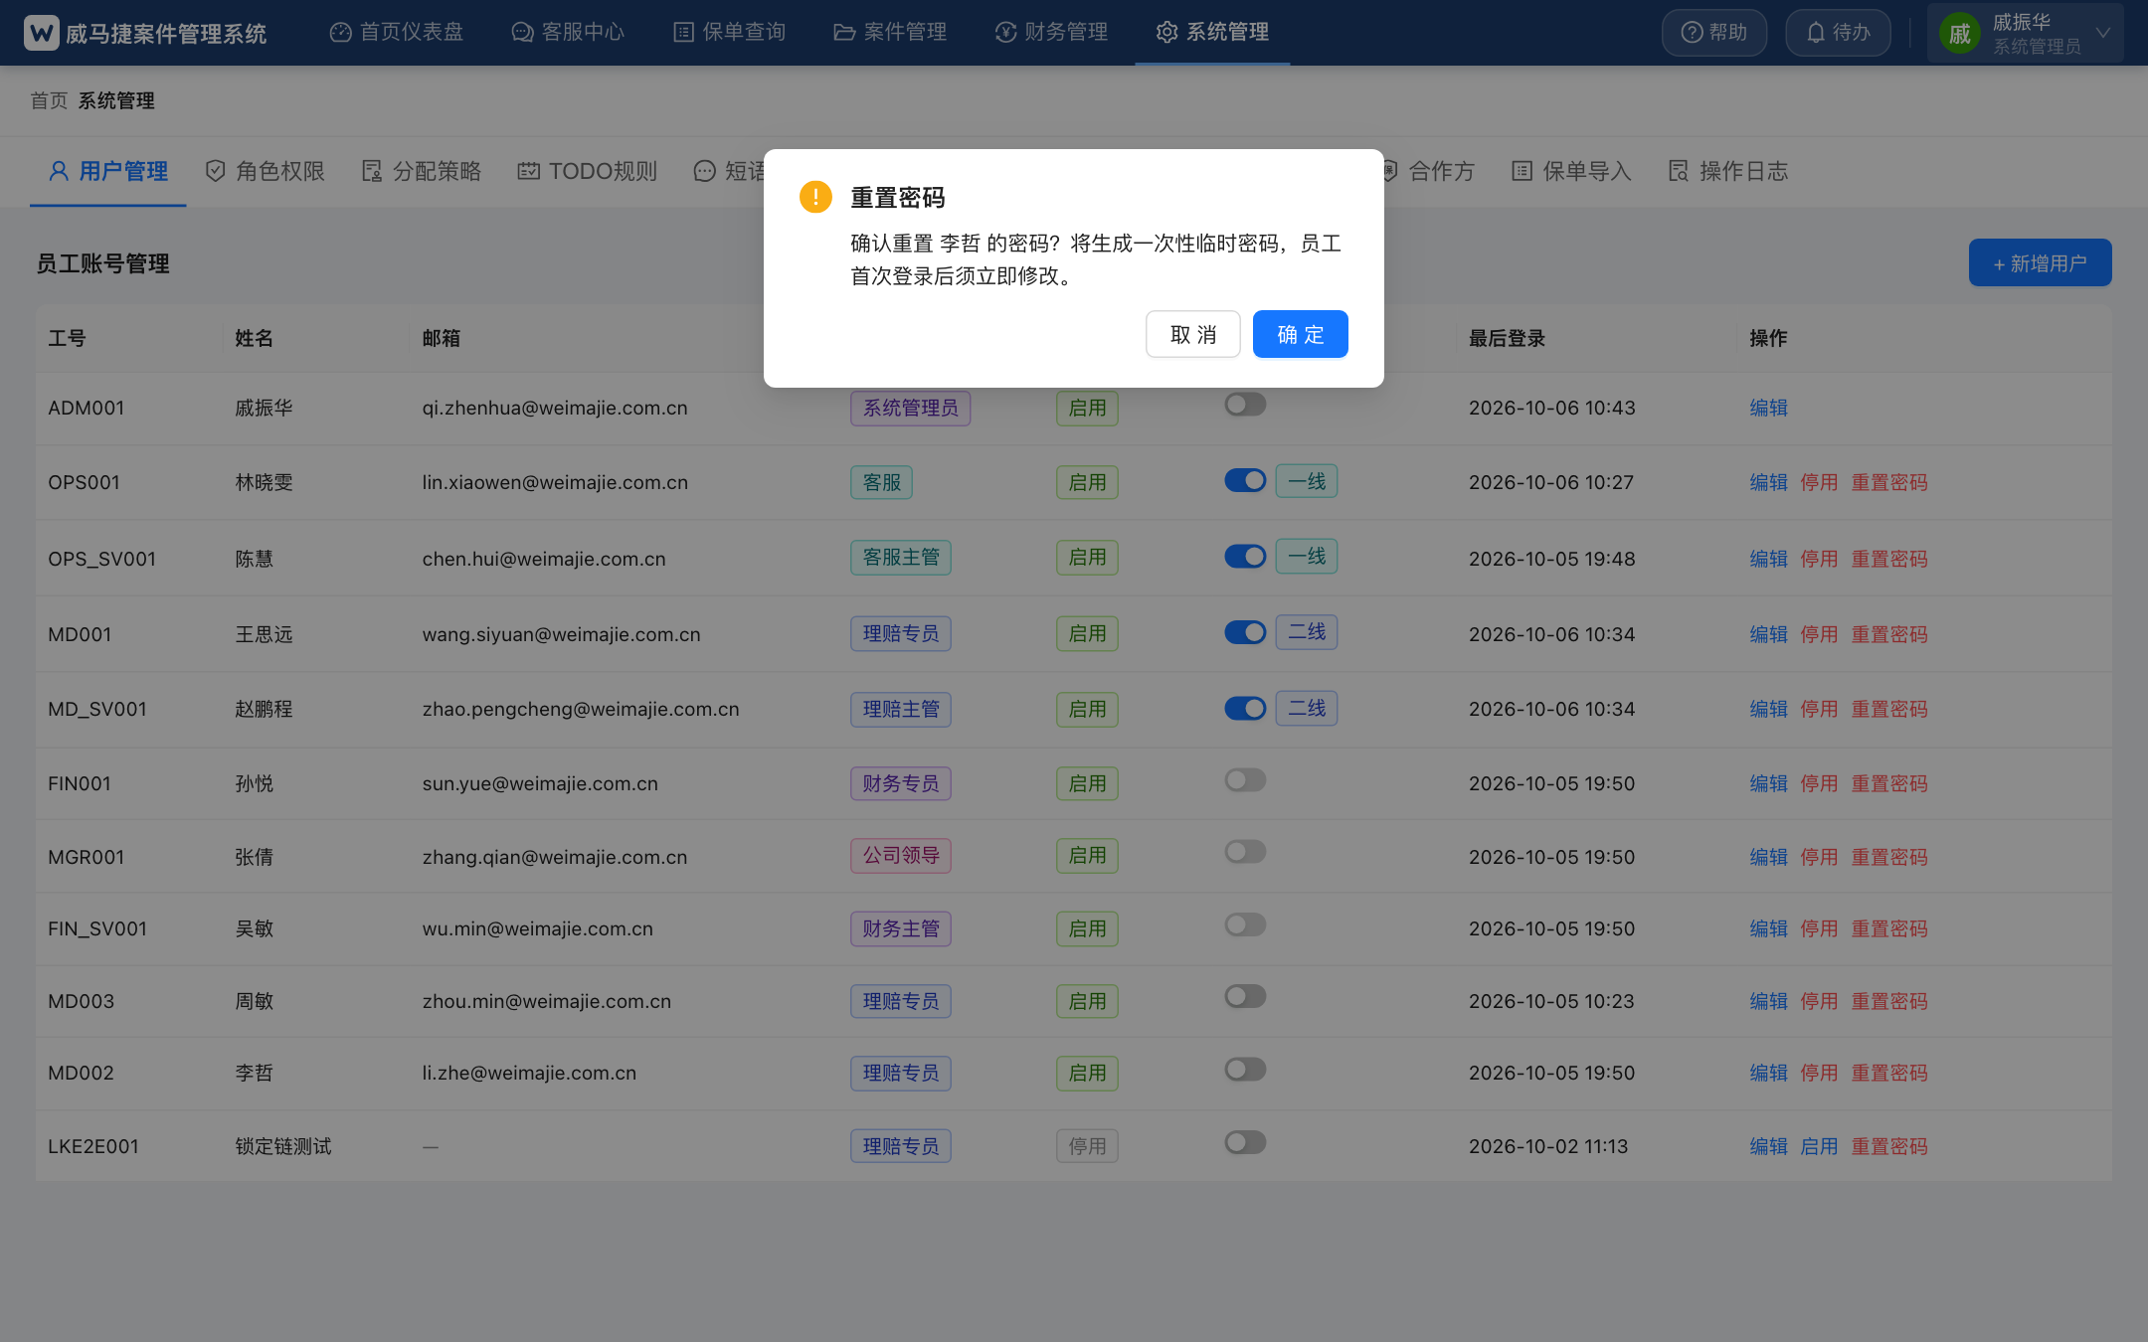
Task: Click the 停用 status tag for LKE2E001
Action: 1087,1146
